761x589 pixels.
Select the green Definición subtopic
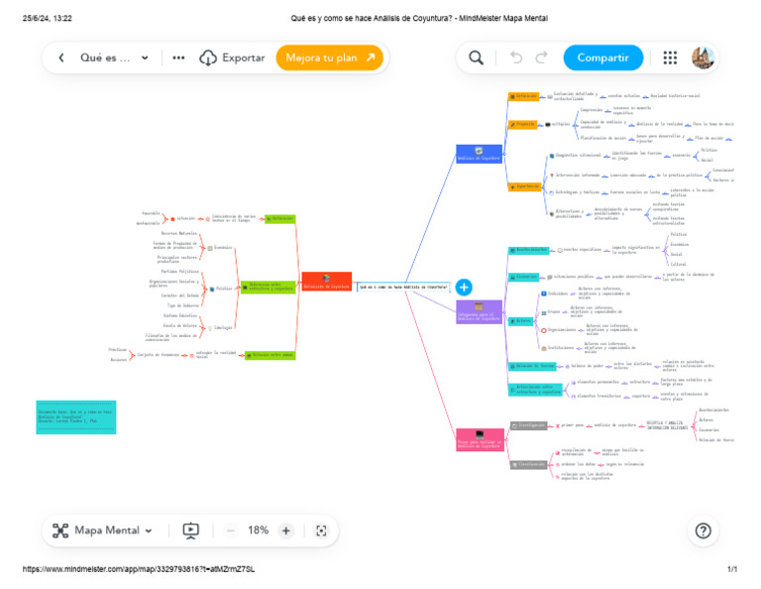(x=280, y=219)
